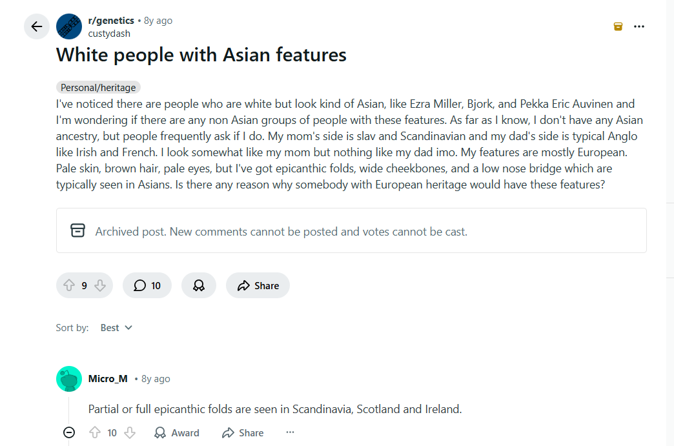Share Micro_M's comment
The width and height of the screenshot is (674, 446).
click(x=243, y=432)
